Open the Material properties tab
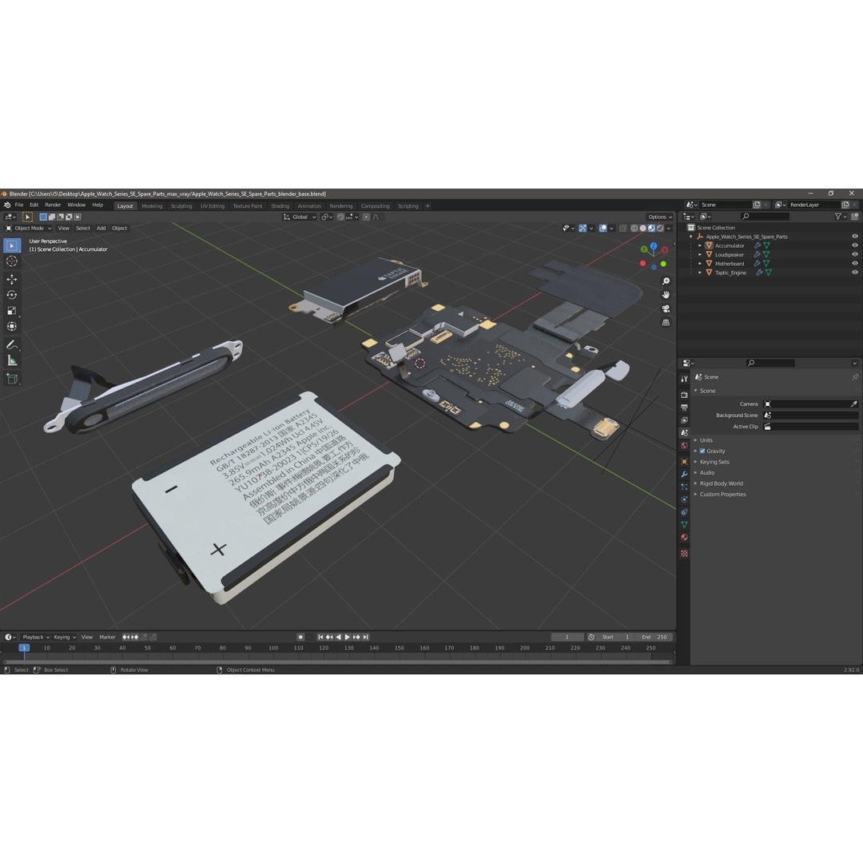The height and width of the screenshot is (863, 863). 684,537
